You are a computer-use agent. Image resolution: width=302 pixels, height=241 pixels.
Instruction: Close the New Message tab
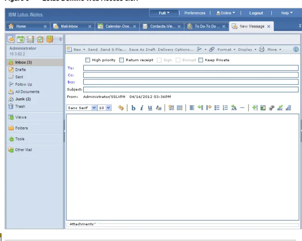tap(268, 27)
